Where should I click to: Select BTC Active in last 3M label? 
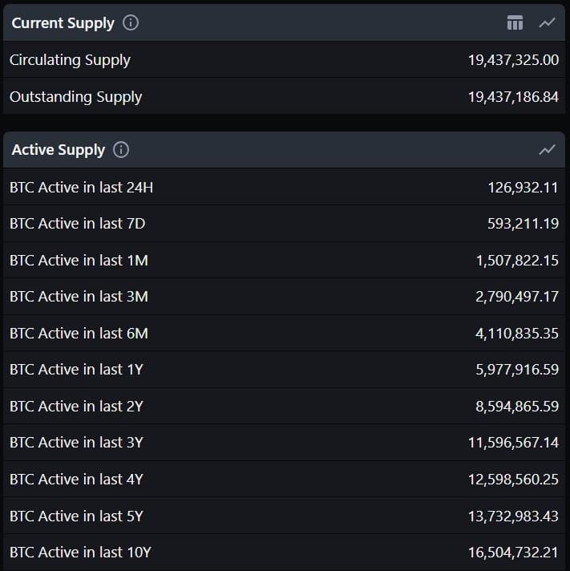coord(79,297)
